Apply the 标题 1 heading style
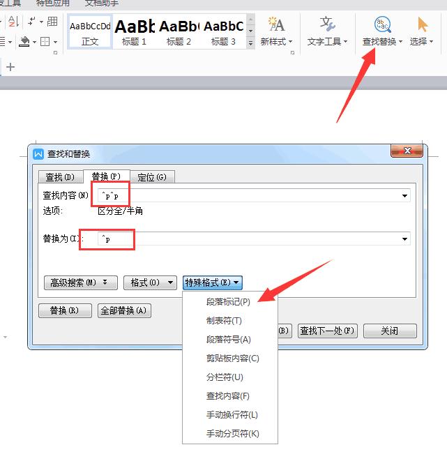The width and height of the screenshot is (447, 461). click(x=135, y=31)
